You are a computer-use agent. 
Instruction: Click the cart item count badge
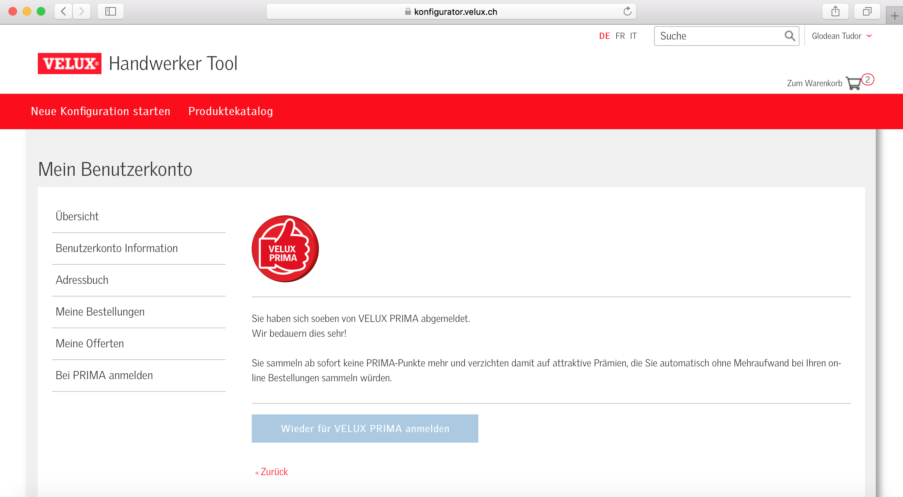point(868,79)
